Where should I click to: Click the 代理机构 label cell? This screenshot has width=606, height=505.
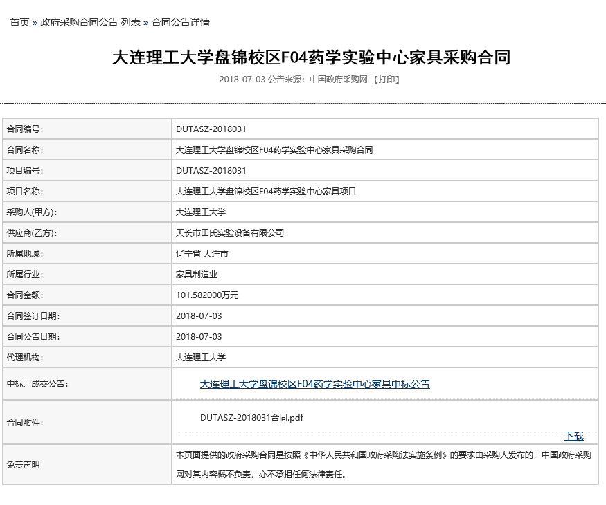pyautogui.click(x=24, y=358)
